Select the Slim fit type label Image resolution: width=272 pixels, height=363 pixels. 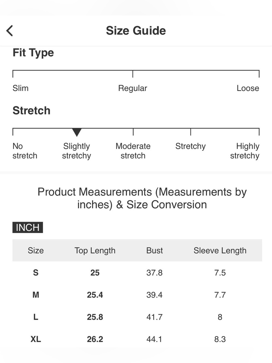tap(20, 88)
